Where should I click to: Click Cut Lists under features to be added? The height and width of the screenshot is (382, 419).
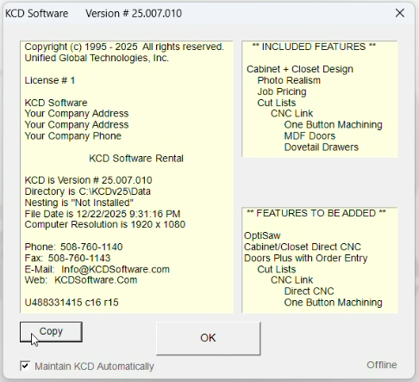pos(277,269)
